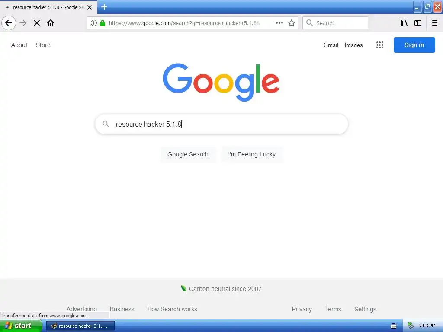Open the Store link

pyautogui.click(x=43, y=45)
